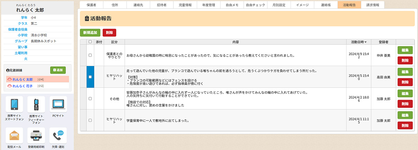Open 携帯サイト スマートフォン icon
The image size is (418, 150).
14,105
